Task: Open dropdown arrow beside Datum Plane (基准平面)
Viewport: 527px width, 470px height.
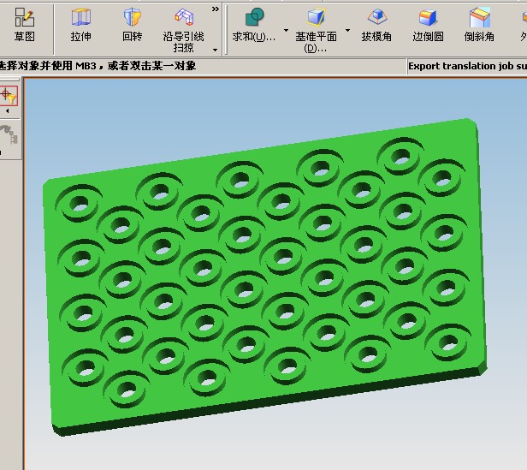Action: (x=348, y=30)
